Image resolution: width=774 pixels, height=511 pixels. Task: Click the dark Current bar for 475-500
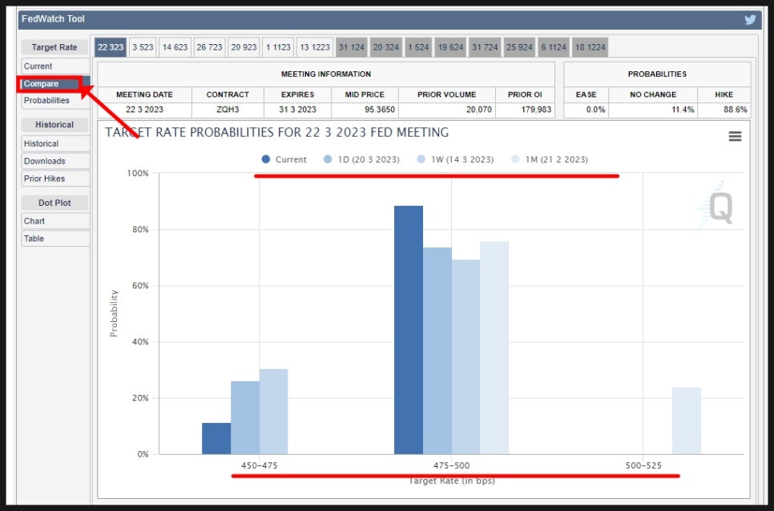pos(408,330)
